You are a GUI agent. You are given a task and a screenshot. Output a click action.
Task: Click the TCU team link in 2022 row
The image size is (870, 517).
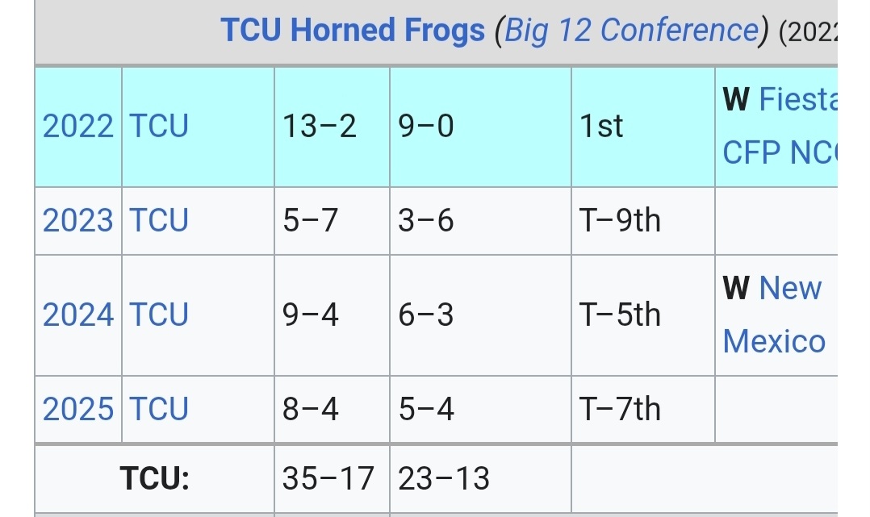pyautogui.click(x=159, y=127)
